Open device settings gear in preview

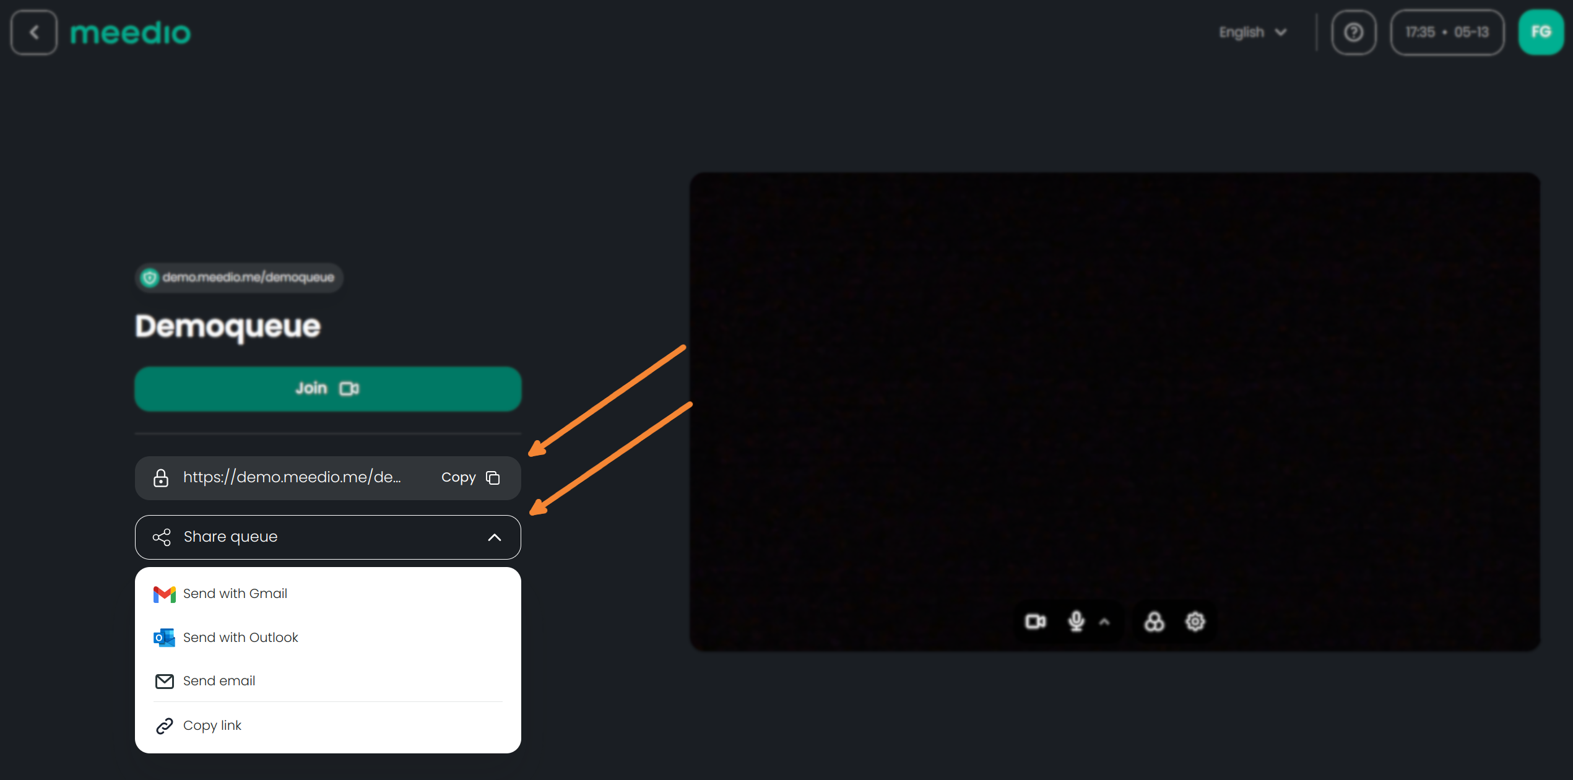click(x=1195, y=622)
